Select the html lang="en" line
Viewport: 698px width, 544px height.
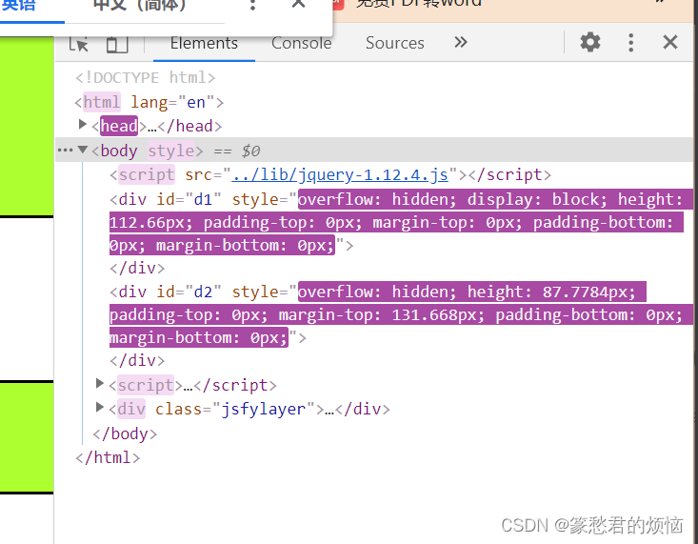pyautogui.click(x=150, y=103)
